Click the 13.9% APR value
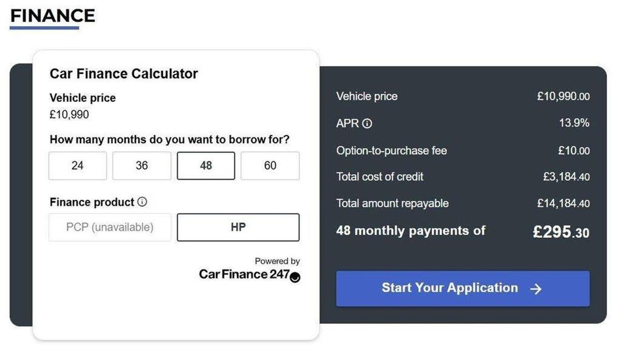Viewport: 620px width, 348px height. click(574, 123)
